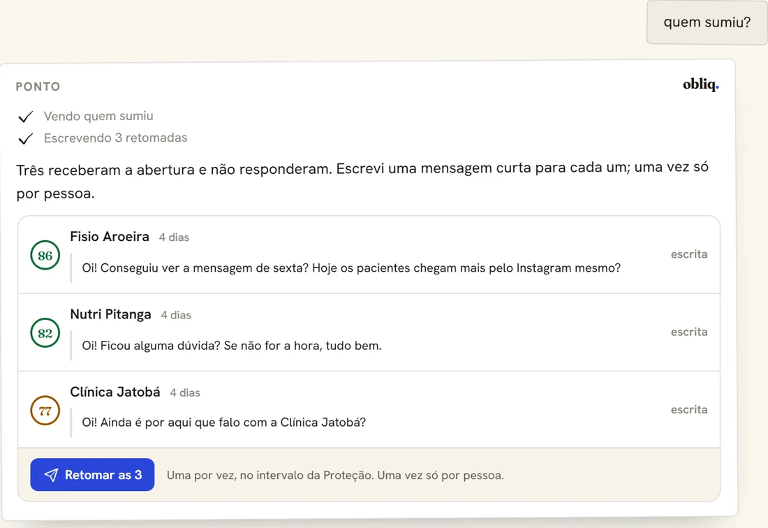The width and height of the screenshot is (768, 528).
Task: Click the 'Escrevendo 3 retomadas' step text
Action: click(116, 138)
